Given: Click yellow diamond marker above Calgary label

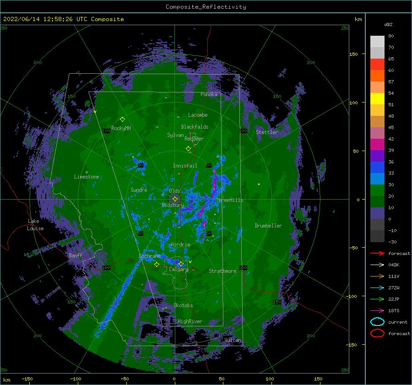Looking at the screenshot, I should point(181,264).
